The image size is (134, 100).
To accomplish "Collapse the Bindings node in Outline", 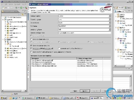I will (x=116, y=27).
